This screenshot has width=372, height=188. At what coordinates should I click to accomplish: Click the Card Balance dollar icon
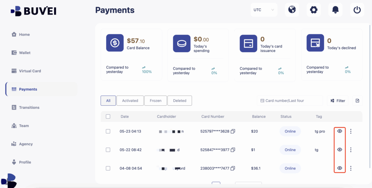click(115, 43)
